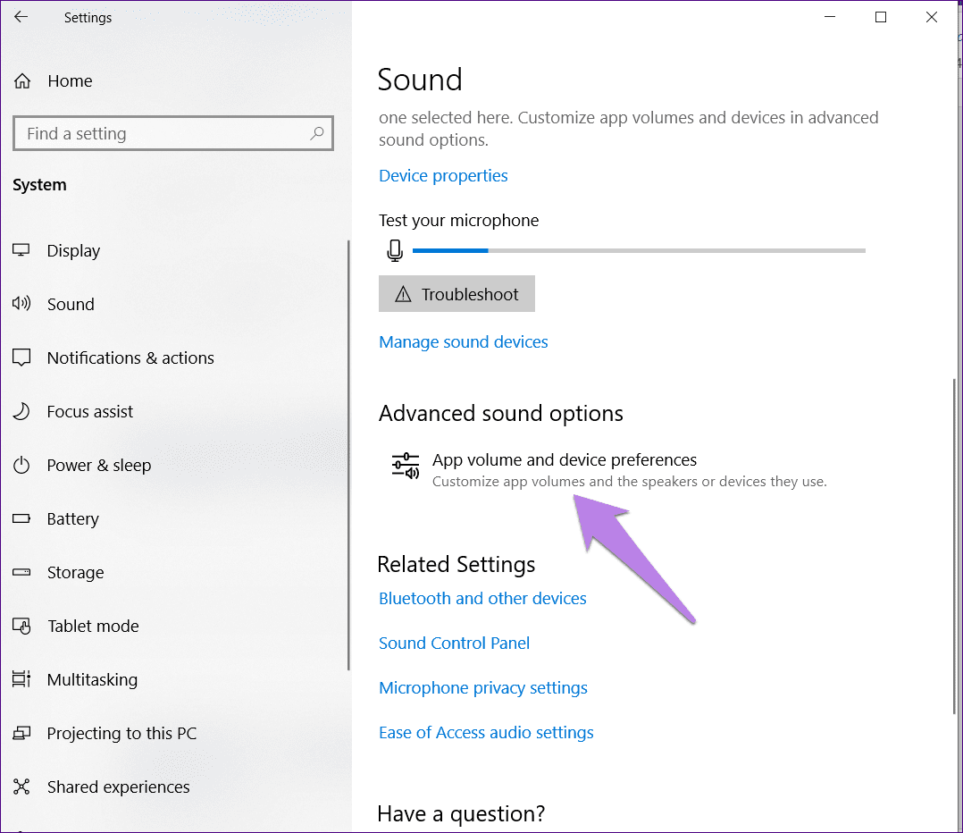Click the main content vertical scrollbar

tap(954, 546)
